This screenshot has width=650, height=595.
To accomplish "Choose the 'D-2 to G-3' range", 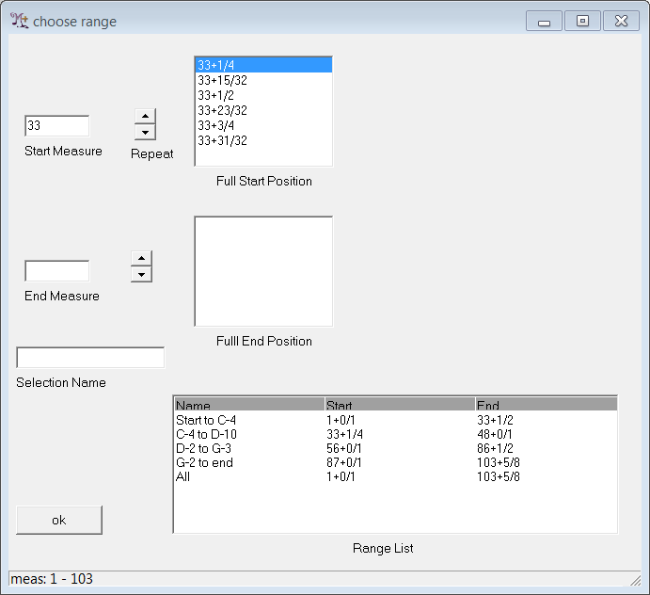I will 204,448.
